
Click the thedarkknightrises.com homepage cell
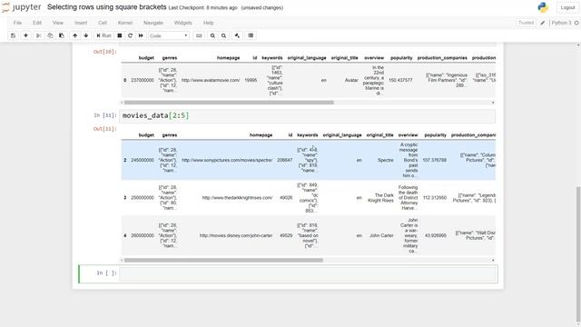point(237,198)
